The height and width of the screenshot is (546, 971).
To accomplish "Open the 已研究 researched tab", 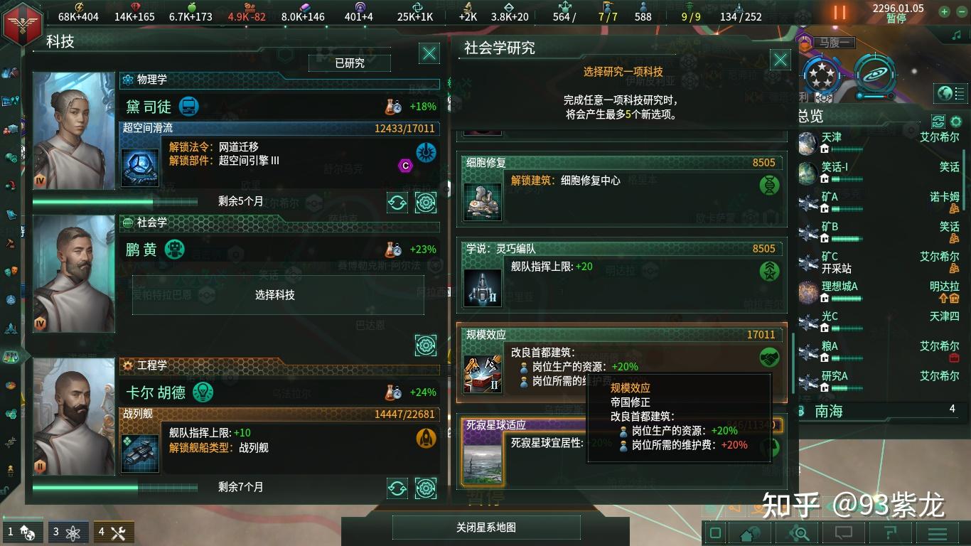I will coord(350,63).
